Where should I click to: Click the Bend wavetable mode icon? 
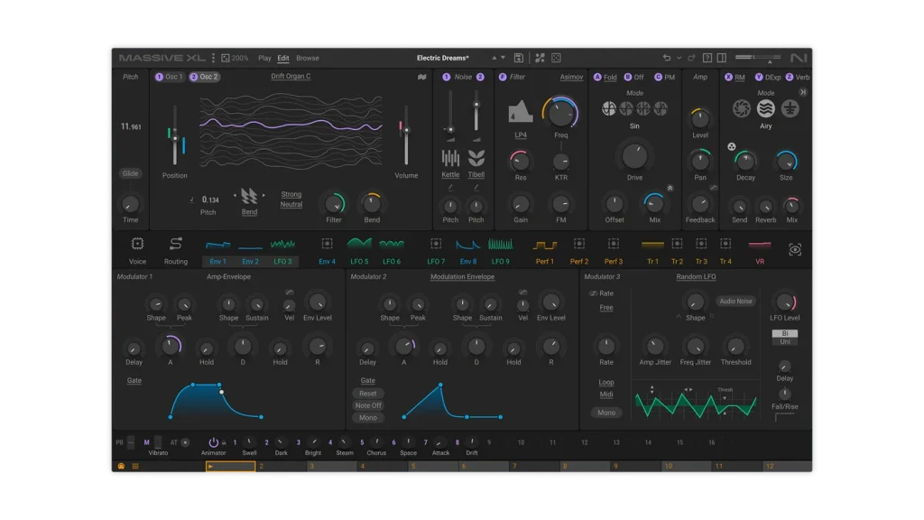(249, 195)
